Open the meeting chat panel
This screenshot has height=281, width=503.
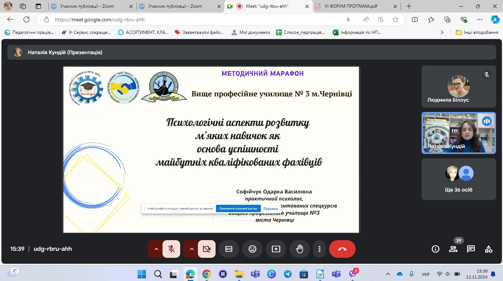coord(471,249)
